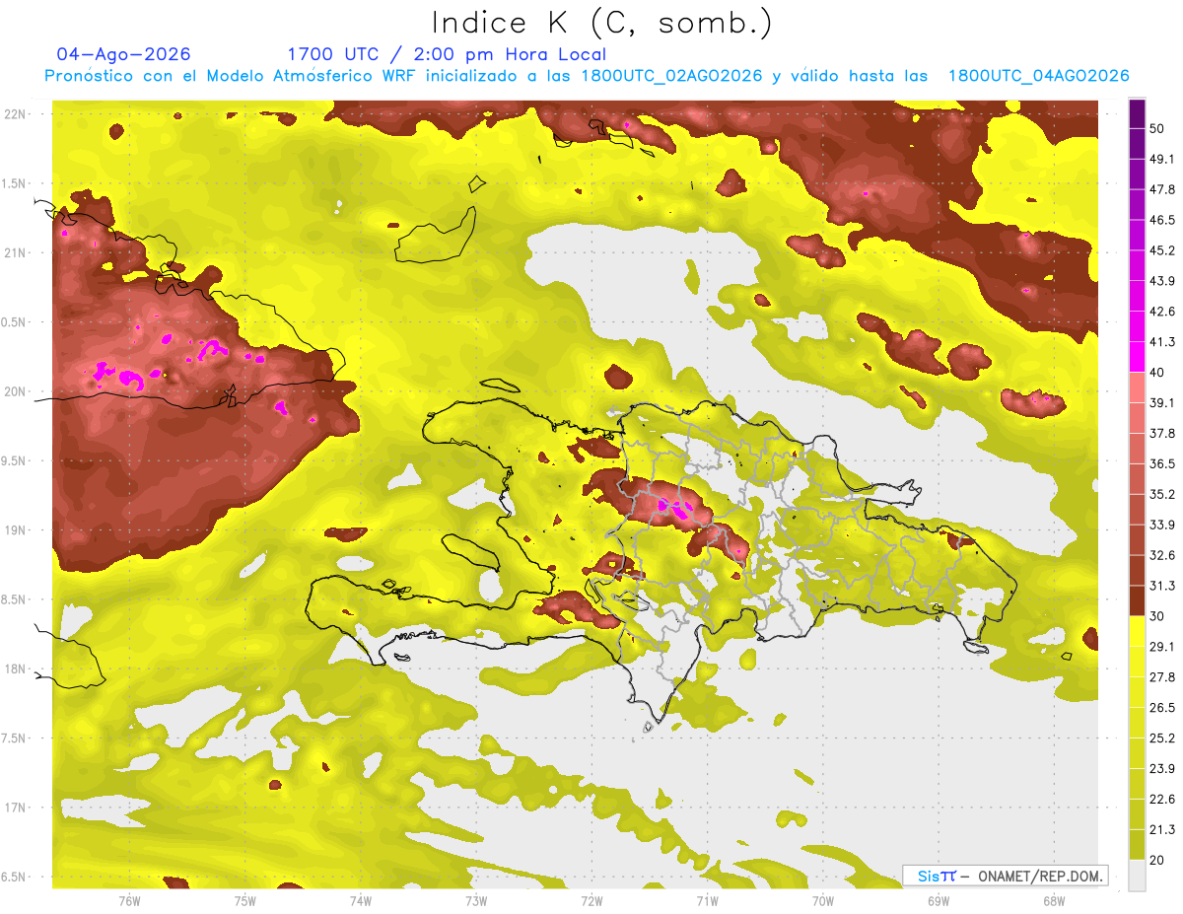This screenshot has height=914, width=1183.
Task: Click the "22N" latitude label
Action: pyautogui.click(x=17, y=113)
